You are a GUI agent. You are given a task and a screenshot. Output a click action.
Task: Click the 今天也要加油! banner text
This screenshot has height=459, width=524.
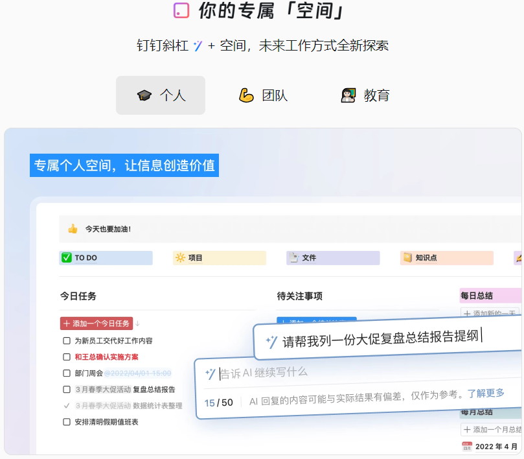coord(108,229)
